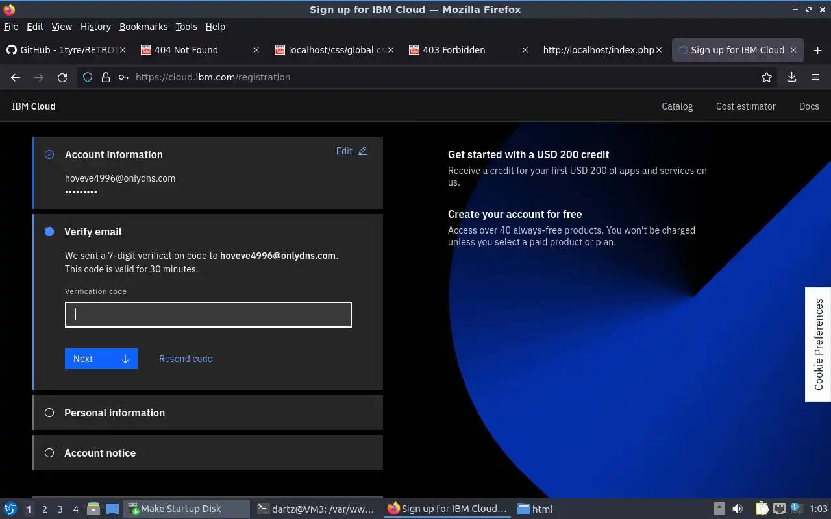The image size is (831, 519).
Task: Switch to the GitHub 1tyre tab
Action: (65, 50)
